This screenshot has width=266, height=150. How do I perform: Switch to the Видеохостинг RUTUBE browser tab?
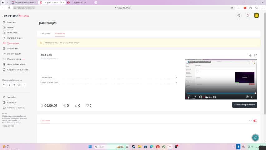(24, 2)
